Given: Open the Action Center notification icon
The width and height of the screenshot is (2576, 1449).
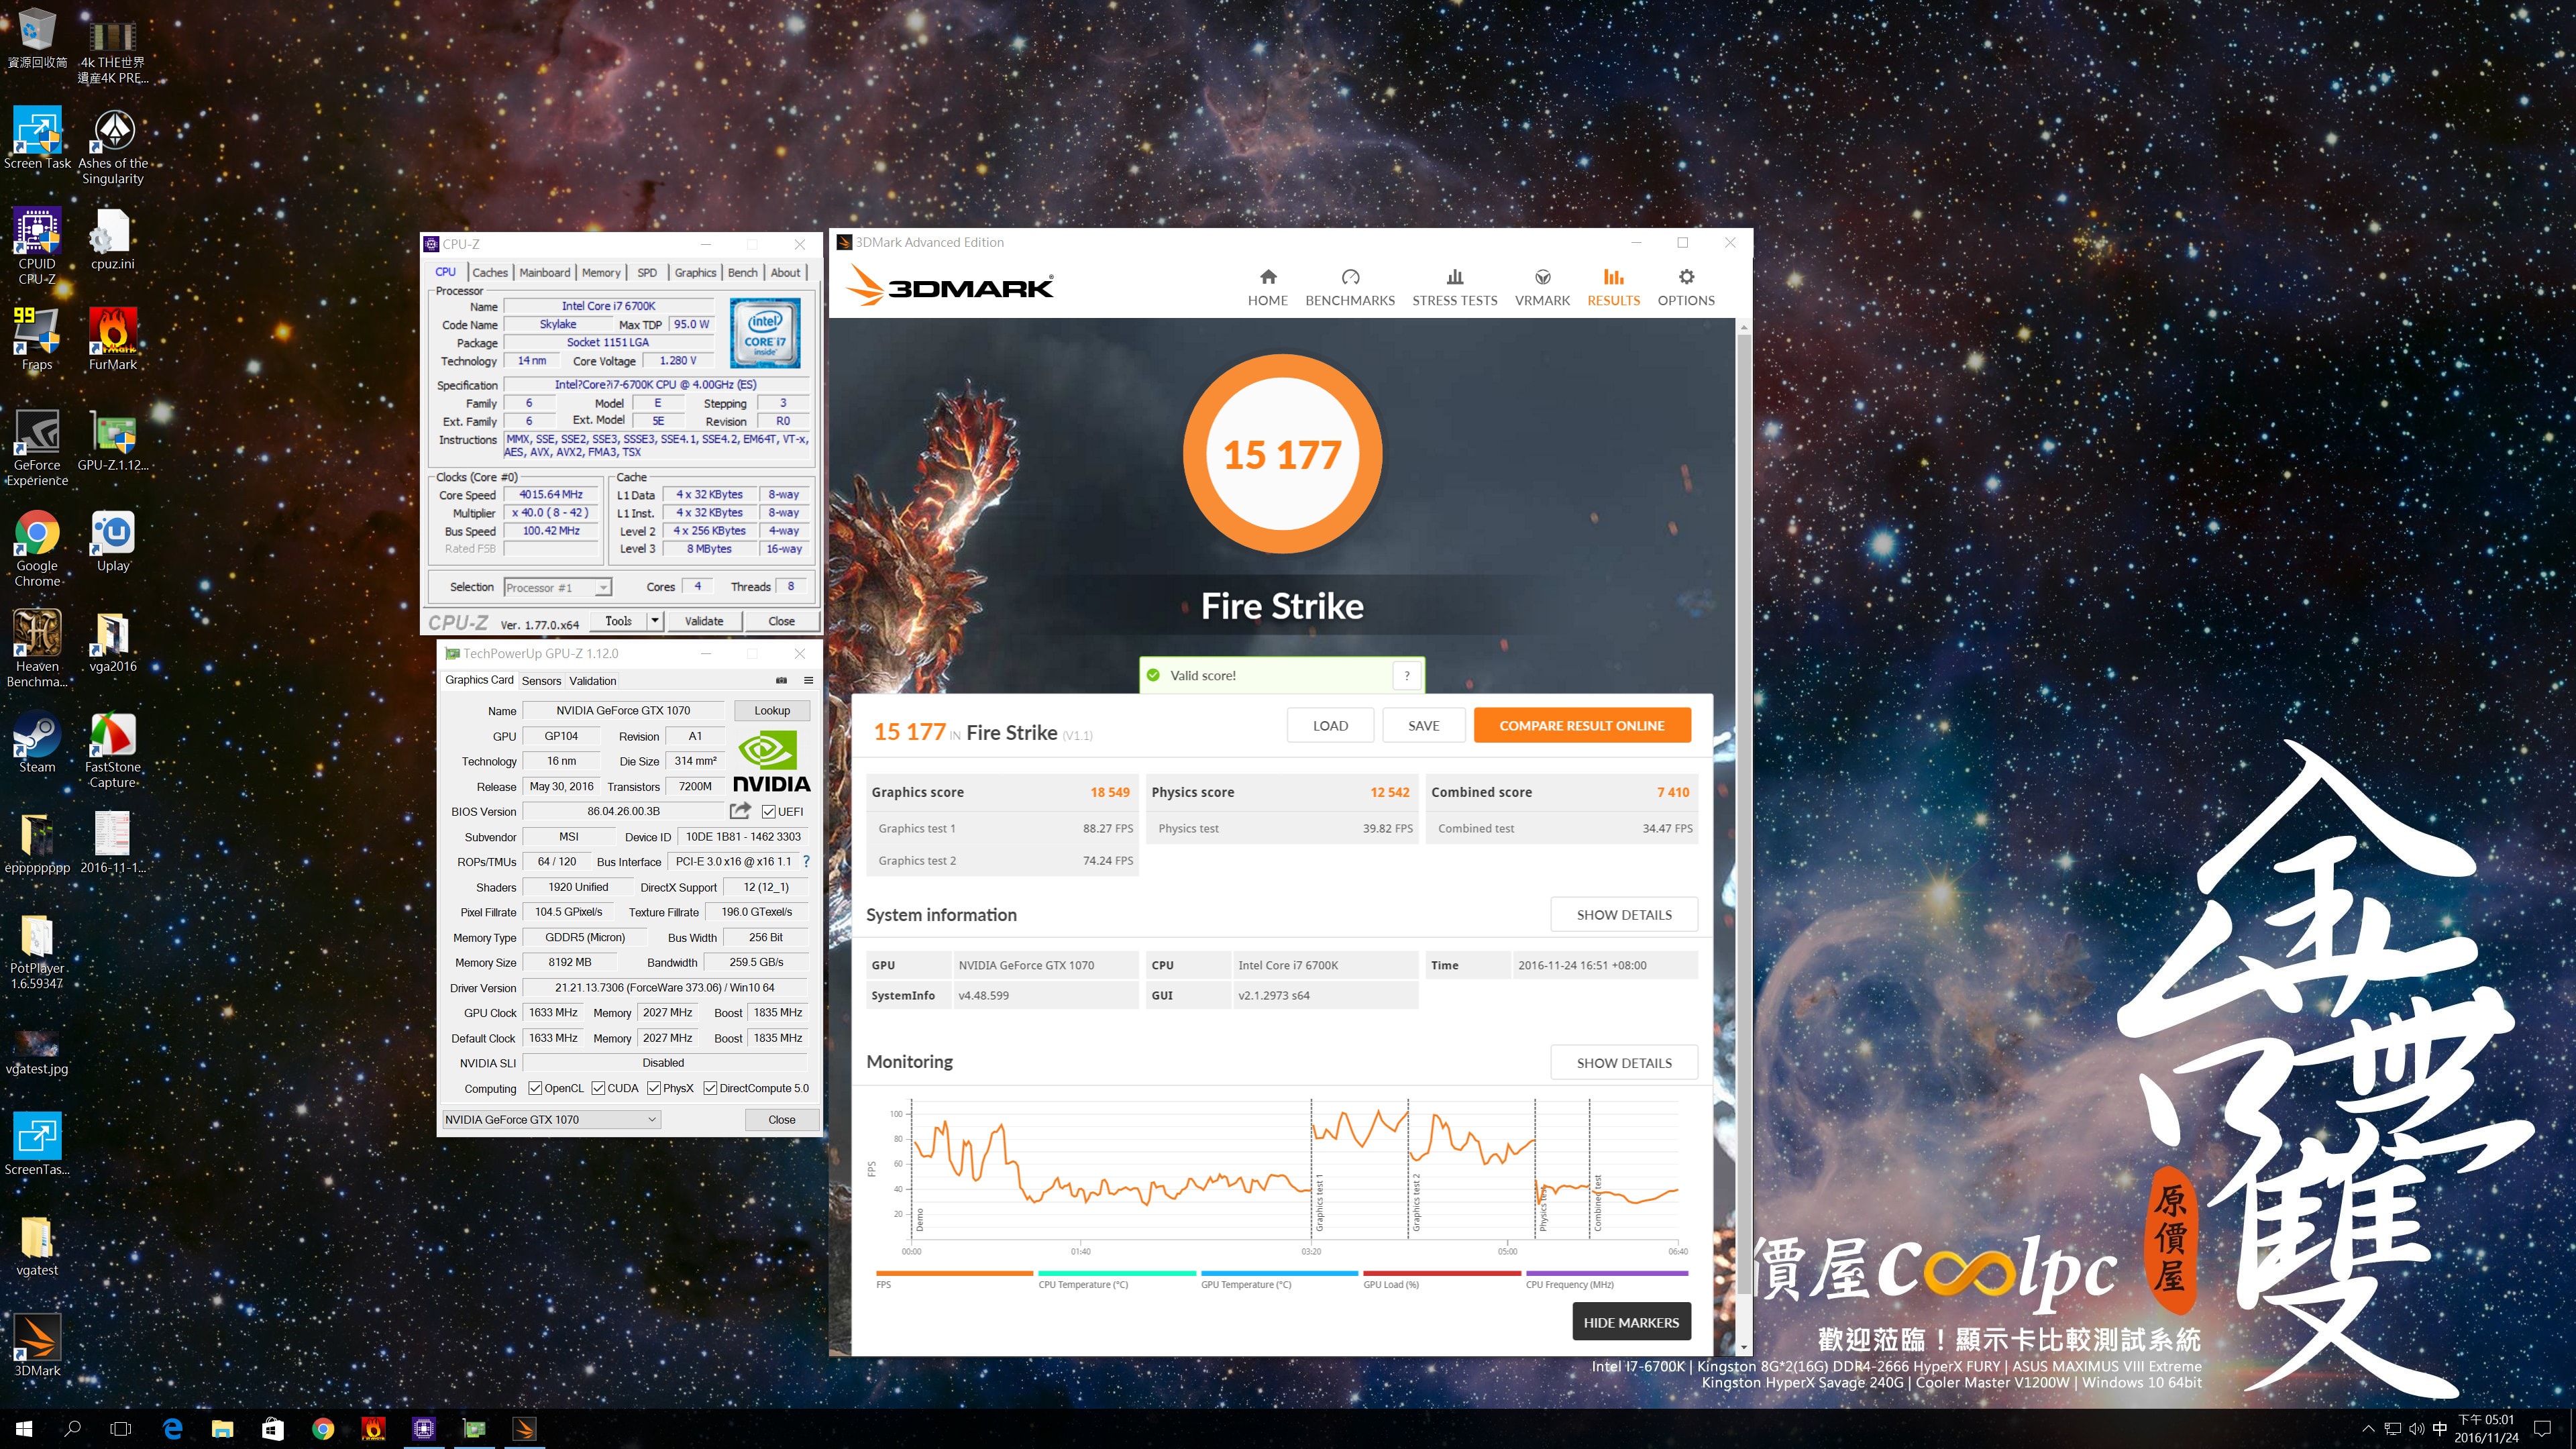Looking at the screenshot, I should pos(2542,1429).
